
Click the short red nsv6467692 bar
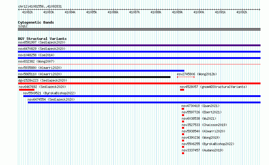pos(27,90)
